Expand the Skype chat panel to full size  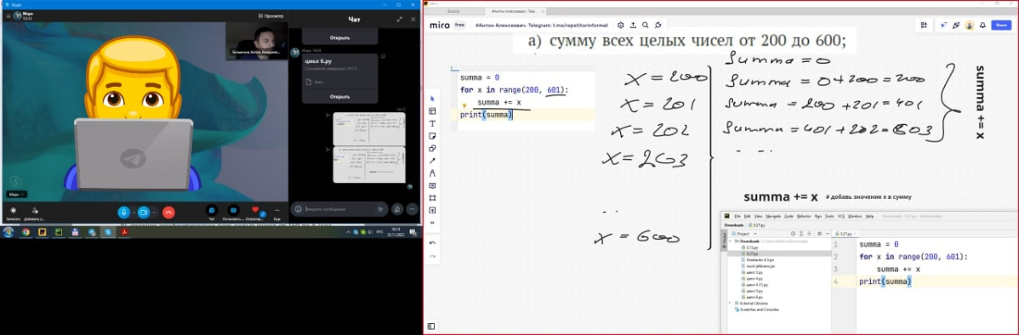(x=399, y=20)
